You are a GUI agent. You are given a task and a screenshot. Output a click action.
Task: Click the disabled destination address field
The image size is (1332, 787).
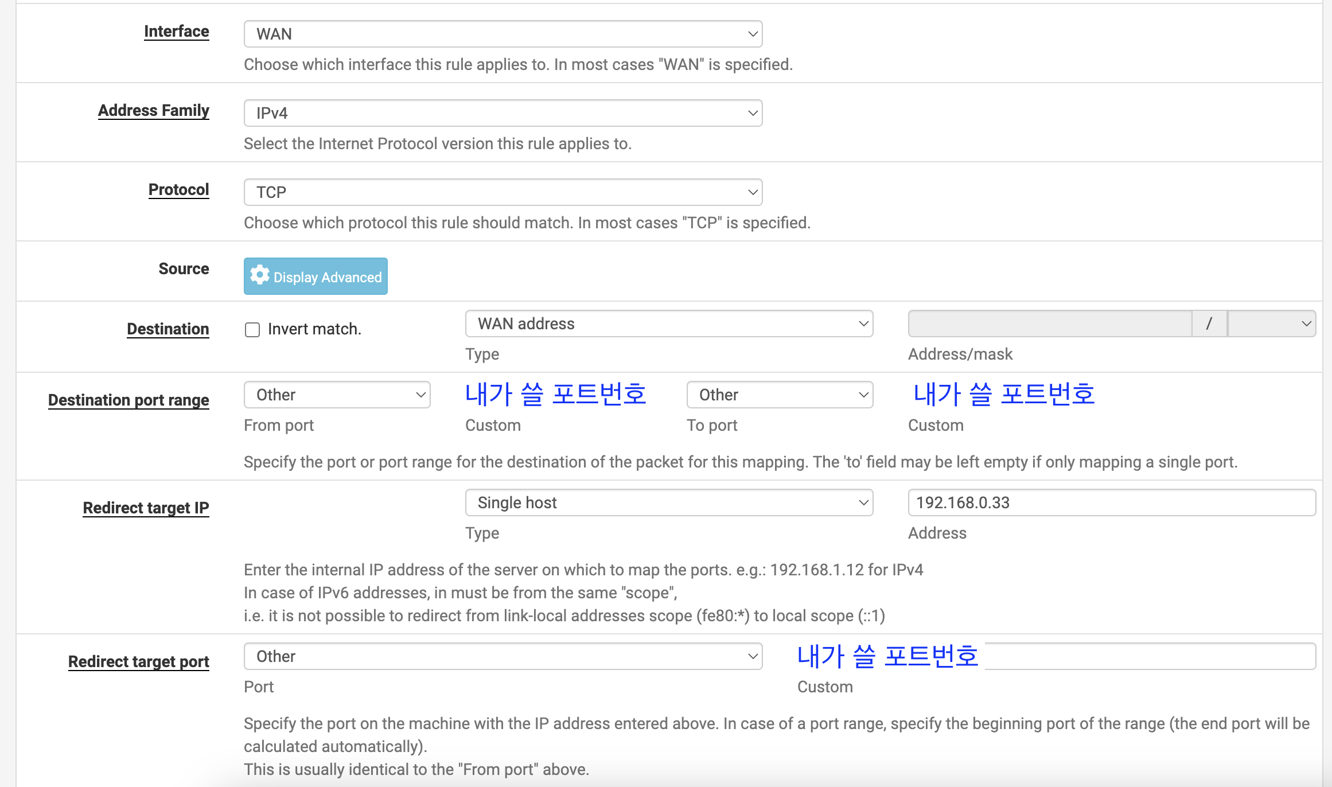point(1049,324)
